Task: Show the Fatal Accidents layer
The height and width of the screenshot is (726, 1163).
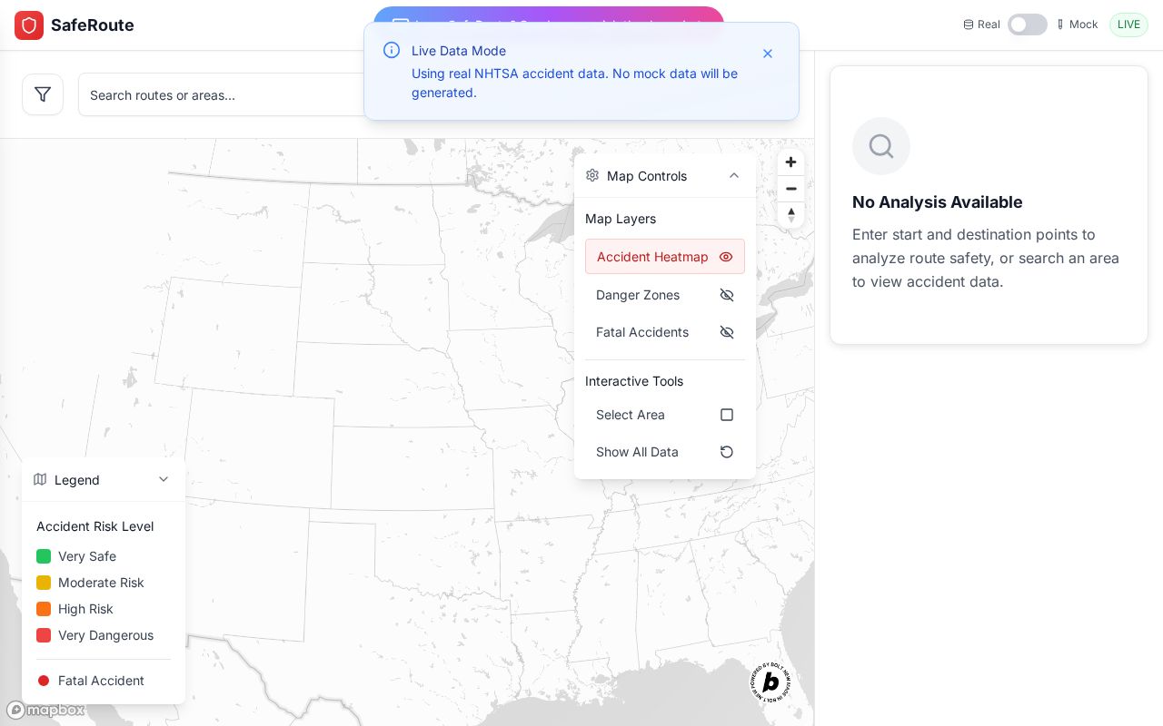Action: [665, 332]
